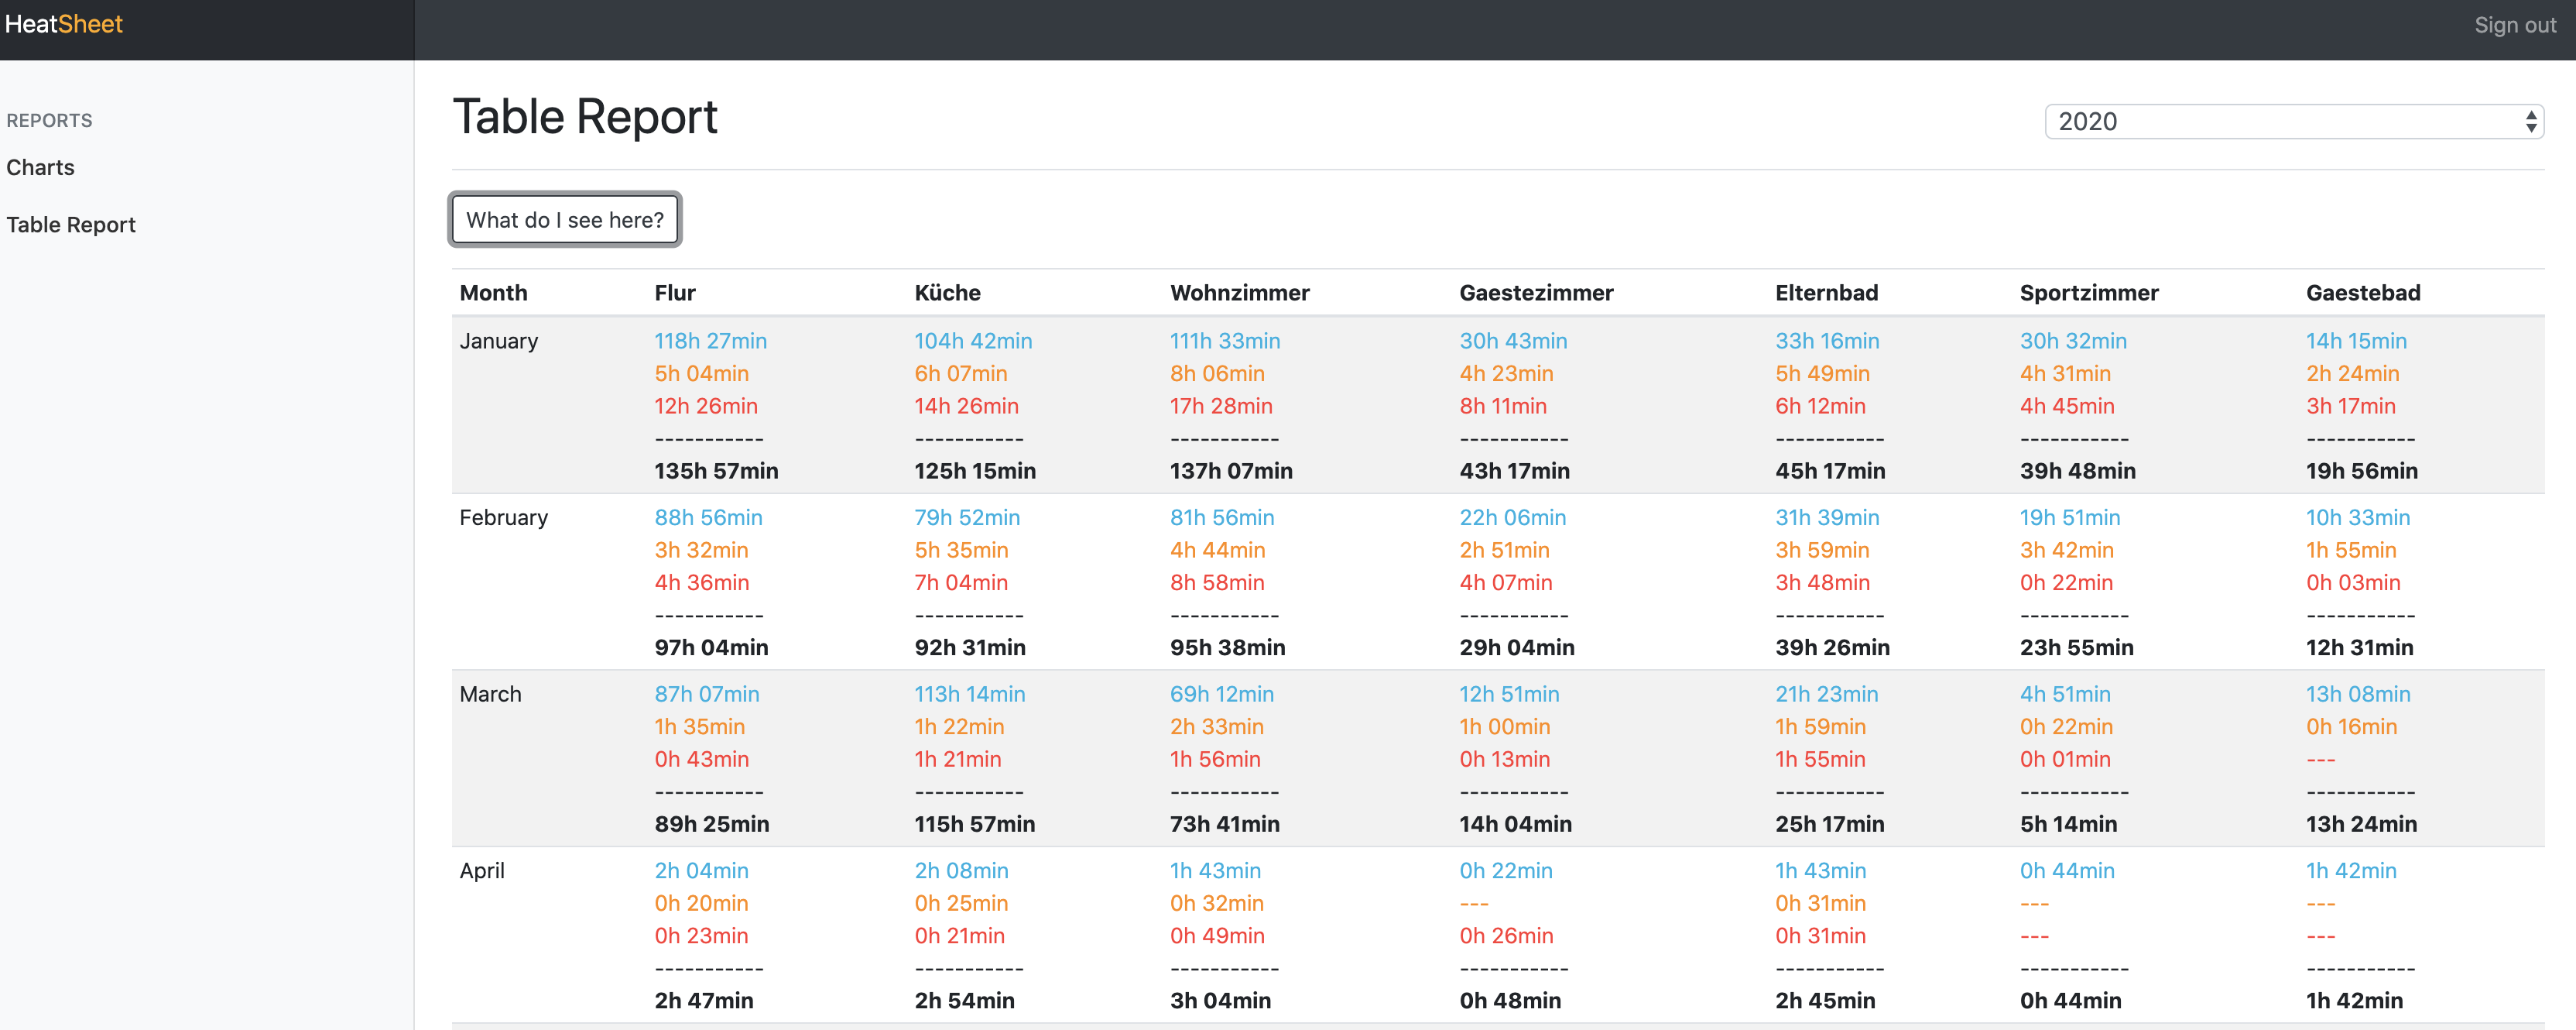Image resolution: width=2576 pixels, height=1030 pixels.
Task: Open Charts in the sidebar
Action: point(40,167)
